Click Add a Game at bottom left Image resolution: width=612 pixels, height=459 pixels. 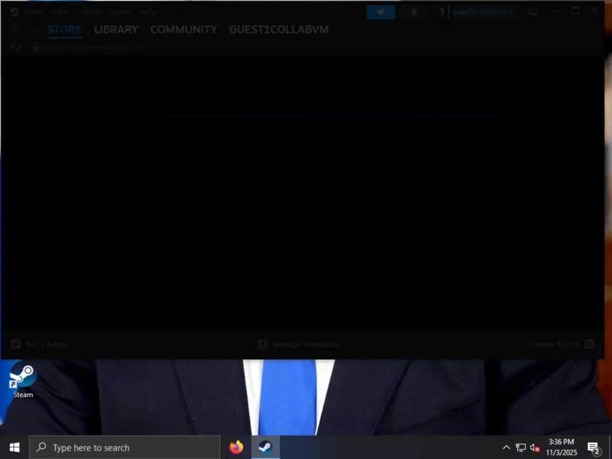38,344
